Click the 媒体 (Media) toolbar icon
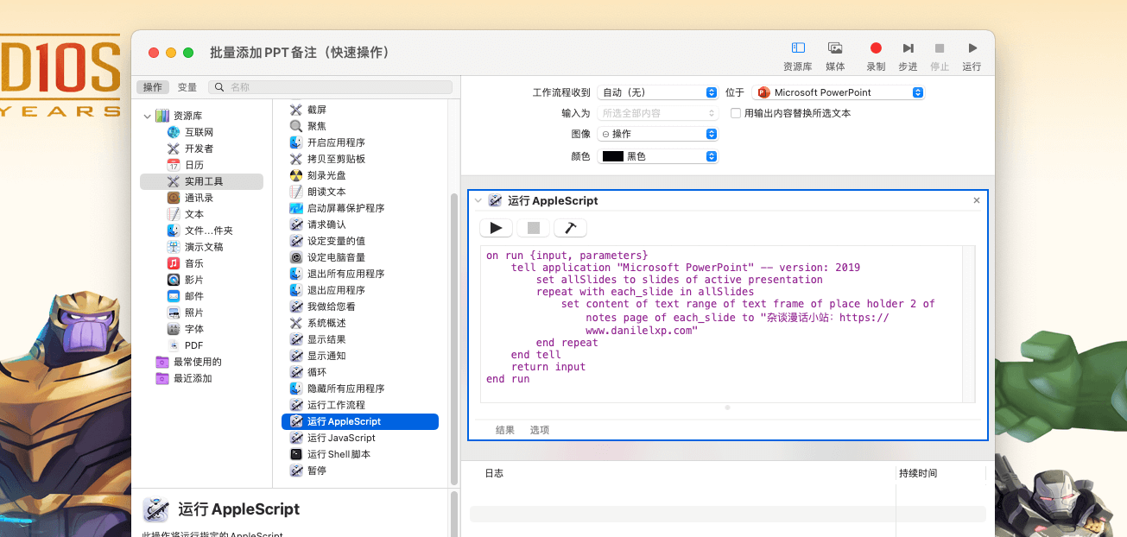Image resolution: width=1127 pixels, height=537 pixels. tap(835, 48)
